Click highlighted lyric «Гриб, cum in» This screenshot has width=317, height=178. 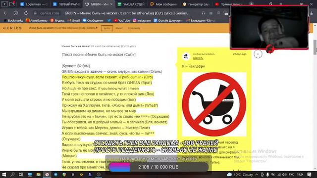pyautogui.click(x=107, y=77)
